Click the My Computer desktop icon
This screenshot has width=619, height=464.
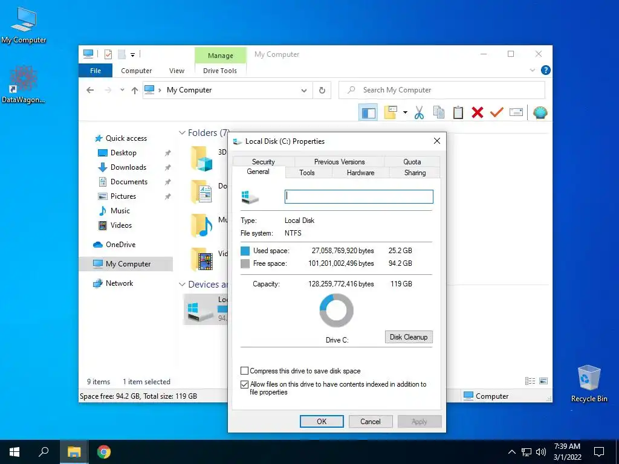(x=24, y=25)
